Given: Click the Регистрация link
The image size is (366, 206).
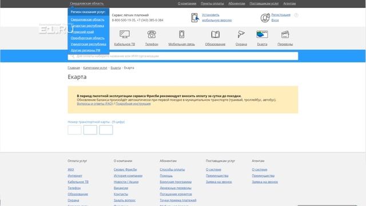Looking at the screenshot, I should [281, 15].
